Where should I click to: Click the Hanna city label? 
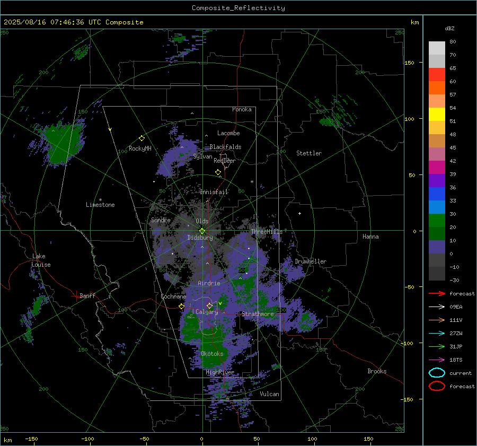[370, 237]
